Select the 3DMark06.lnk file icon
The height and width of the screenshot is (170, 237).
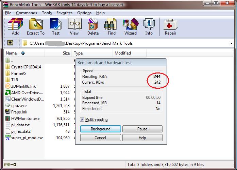click(x=8, y=86)
